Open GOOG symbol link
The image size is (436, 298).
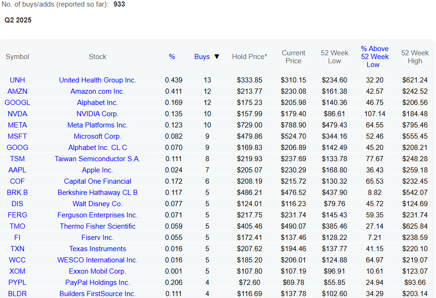tap(17, 148)
